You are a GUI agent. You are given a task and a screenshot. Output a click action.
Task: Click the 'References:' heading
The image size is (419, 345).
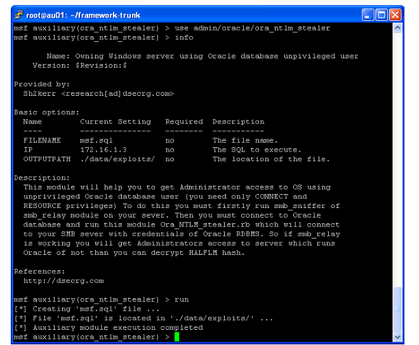pos(39,271)
